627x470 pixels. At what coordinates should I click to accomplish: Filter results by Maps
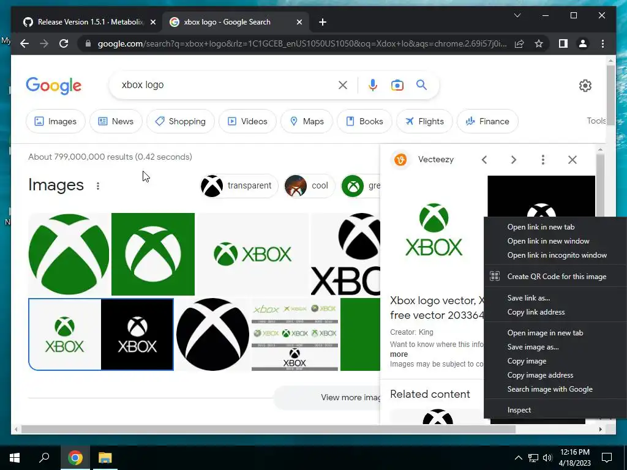(307, 121)
